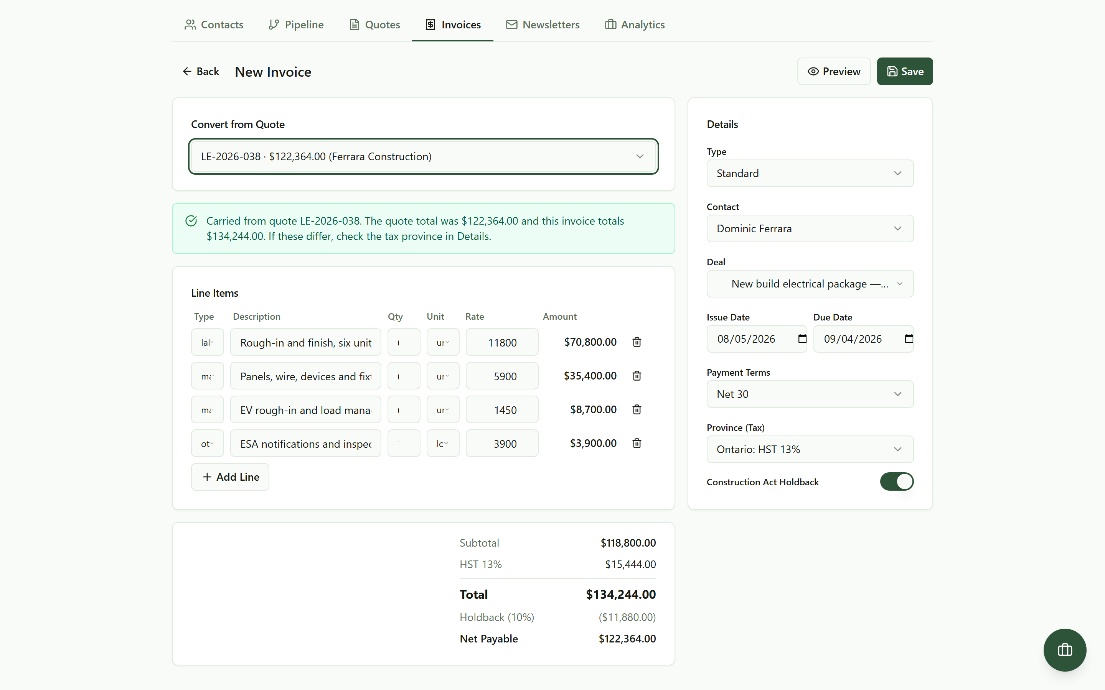Click the Back button

201,72
